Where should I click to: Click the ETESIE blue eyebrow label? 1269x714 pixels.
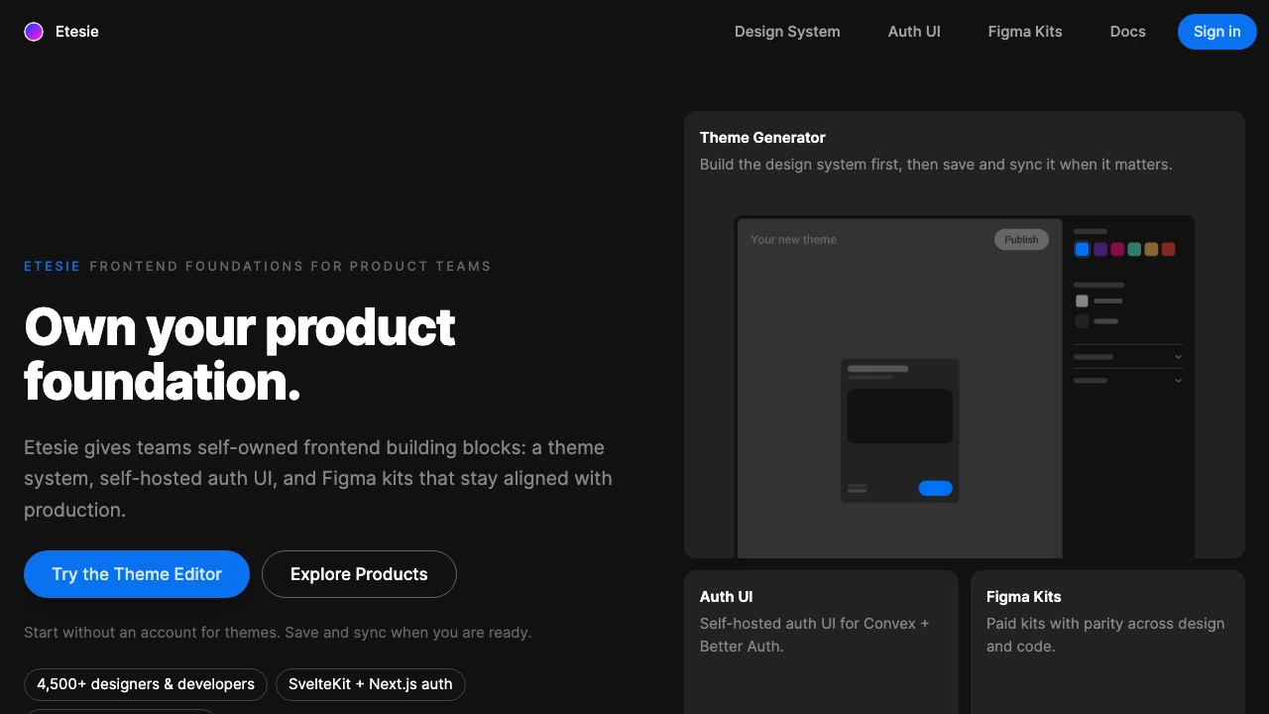(x=52, y=266)
